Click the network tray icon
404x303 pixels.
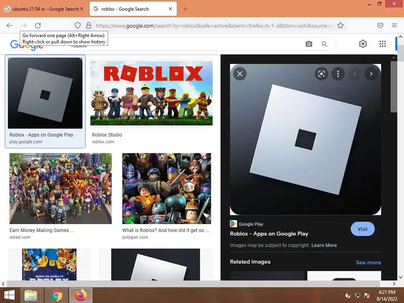click(357, 296)
